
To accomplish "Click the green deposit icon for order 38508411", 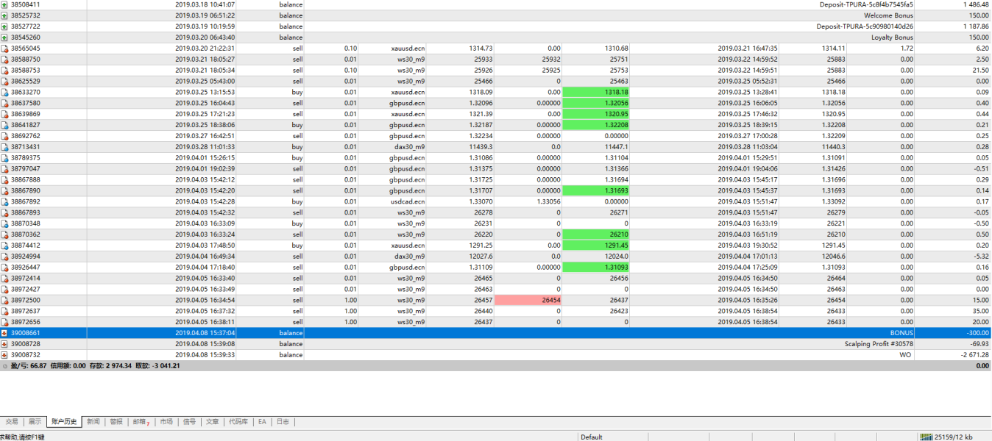I will [x=4, y=4].
